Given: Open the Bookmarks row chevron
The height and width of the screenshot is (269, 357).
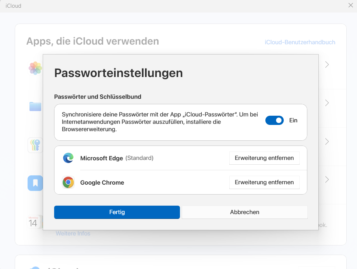Looking at the screenshot, I should tap(327, 179).
